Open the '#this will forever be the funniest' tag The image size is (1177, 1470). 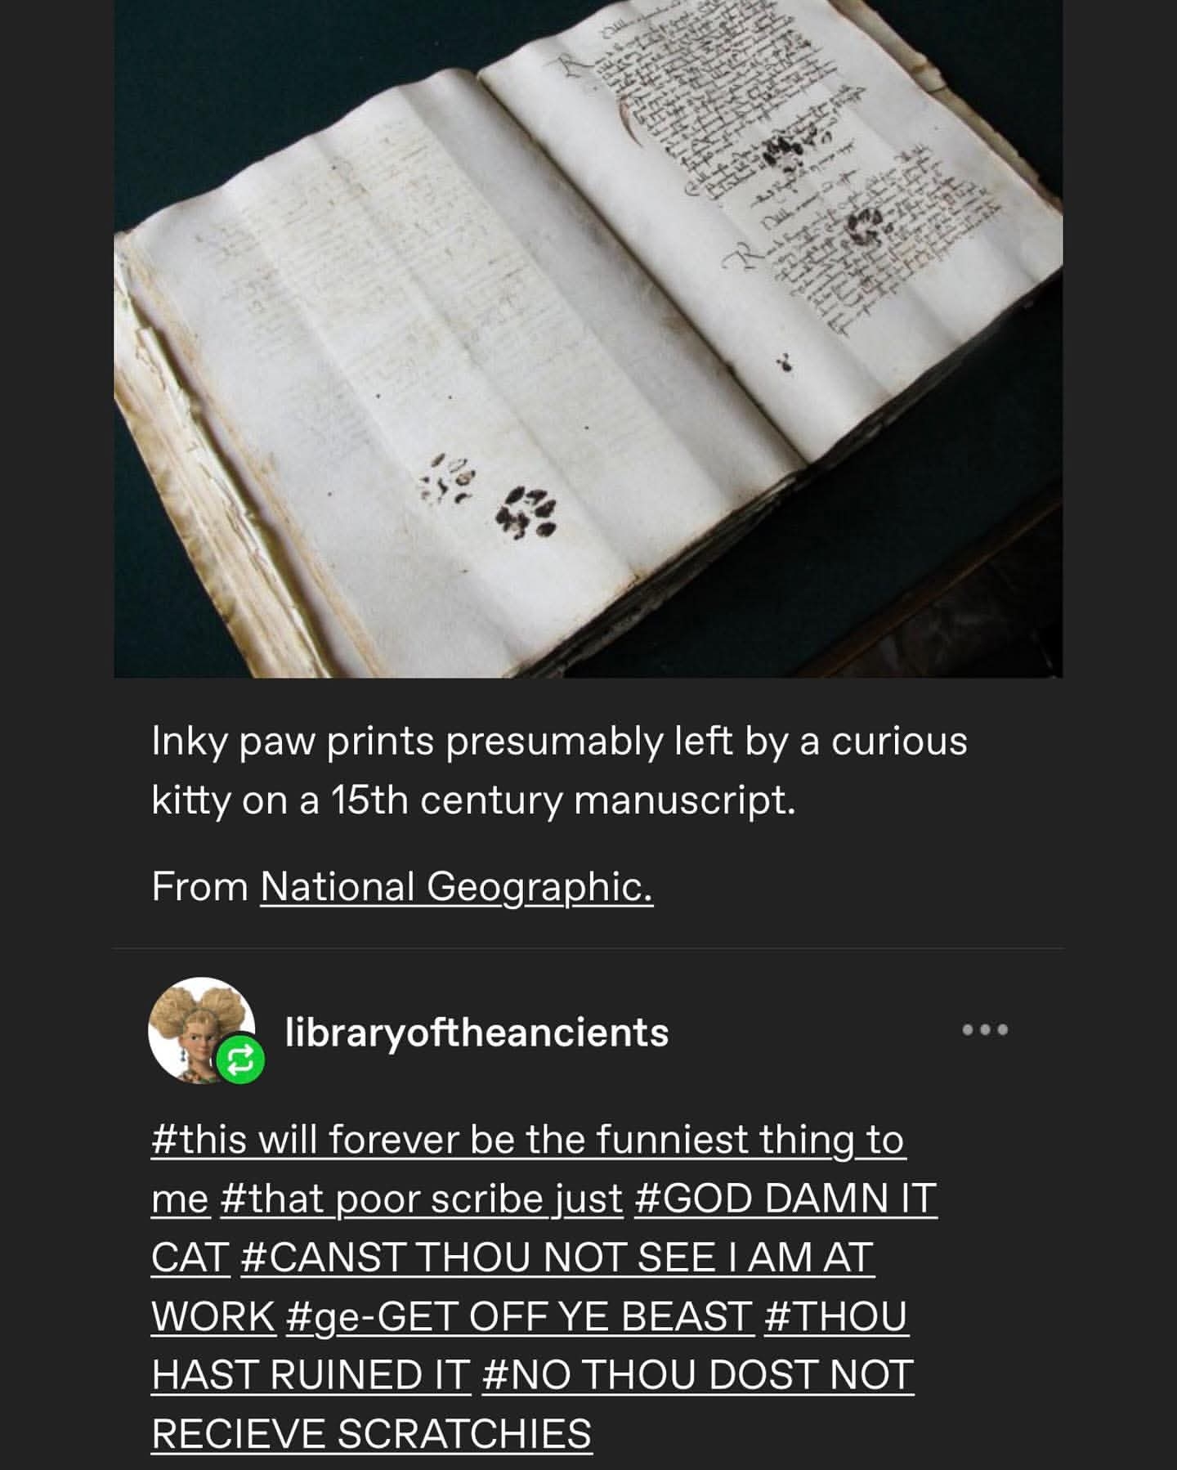coord(527,1140)
